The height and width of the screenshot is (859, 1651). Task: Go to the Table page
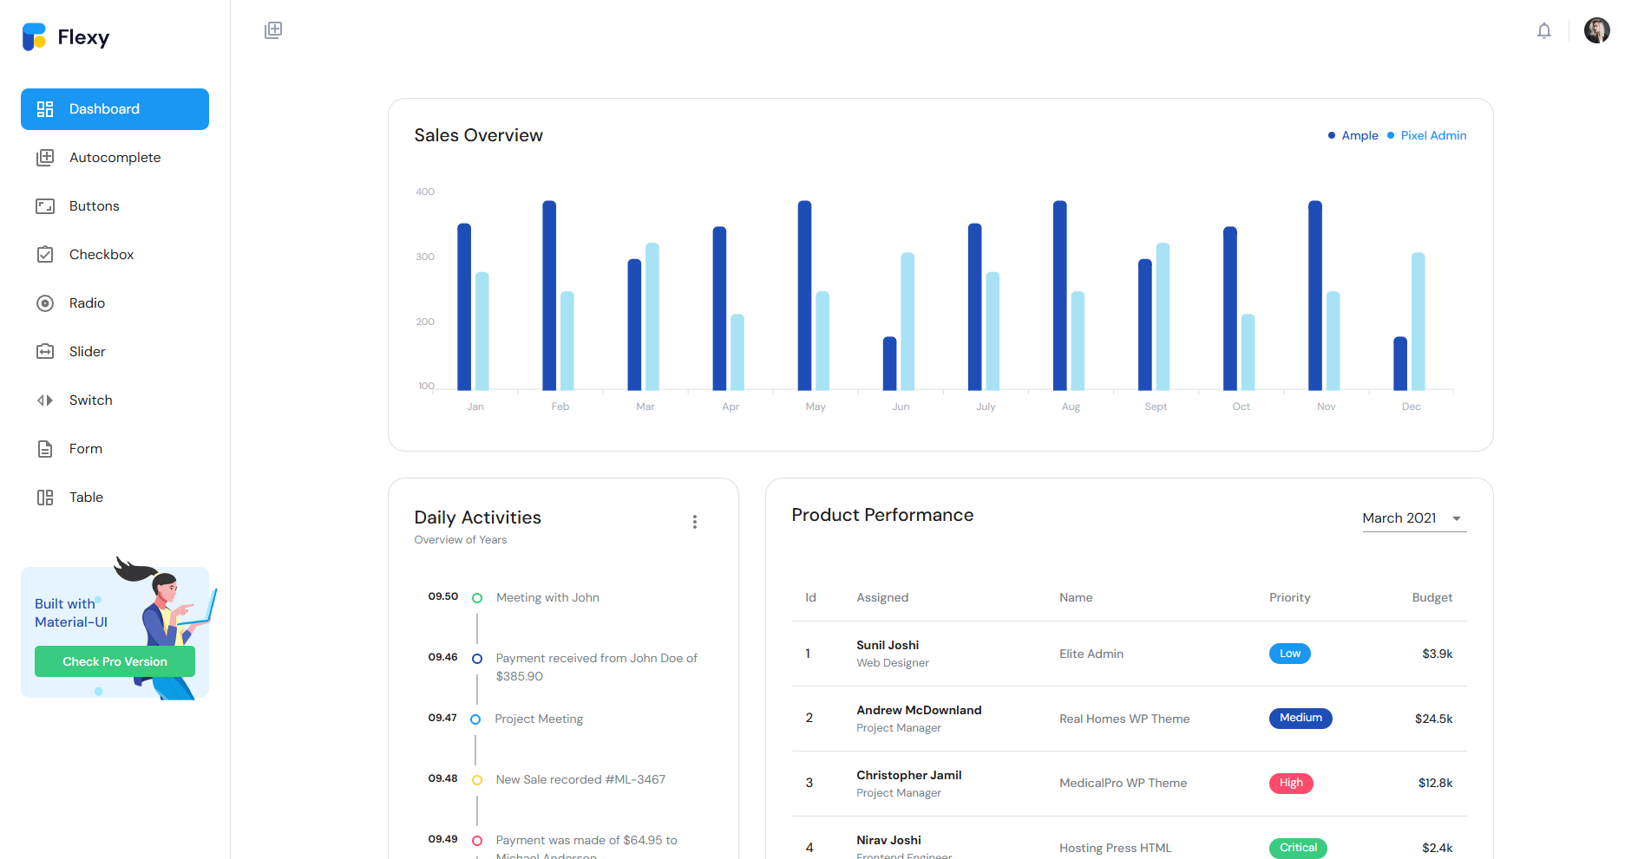115,498
